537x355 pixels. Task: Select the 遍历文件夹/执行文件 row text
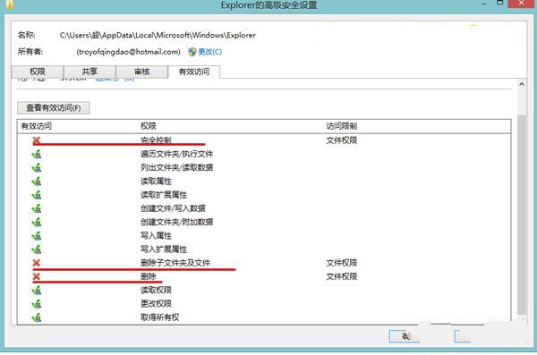click(176, 154)
